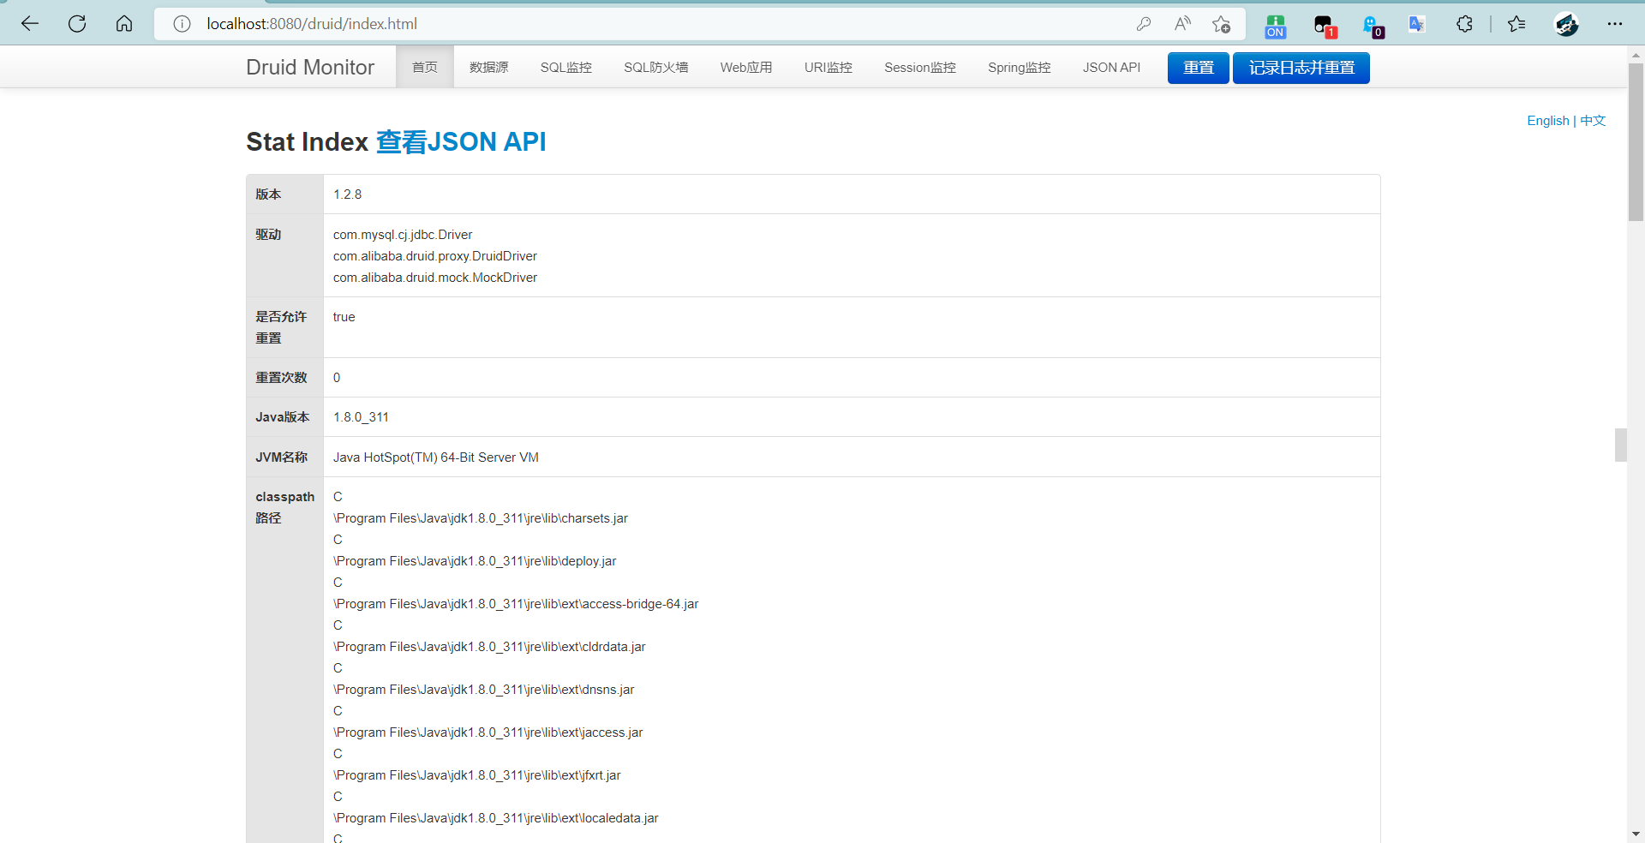Select com.alibaba.druid.mock.MockDriver text
The image size is (1645, 843).
coord(435,278)
